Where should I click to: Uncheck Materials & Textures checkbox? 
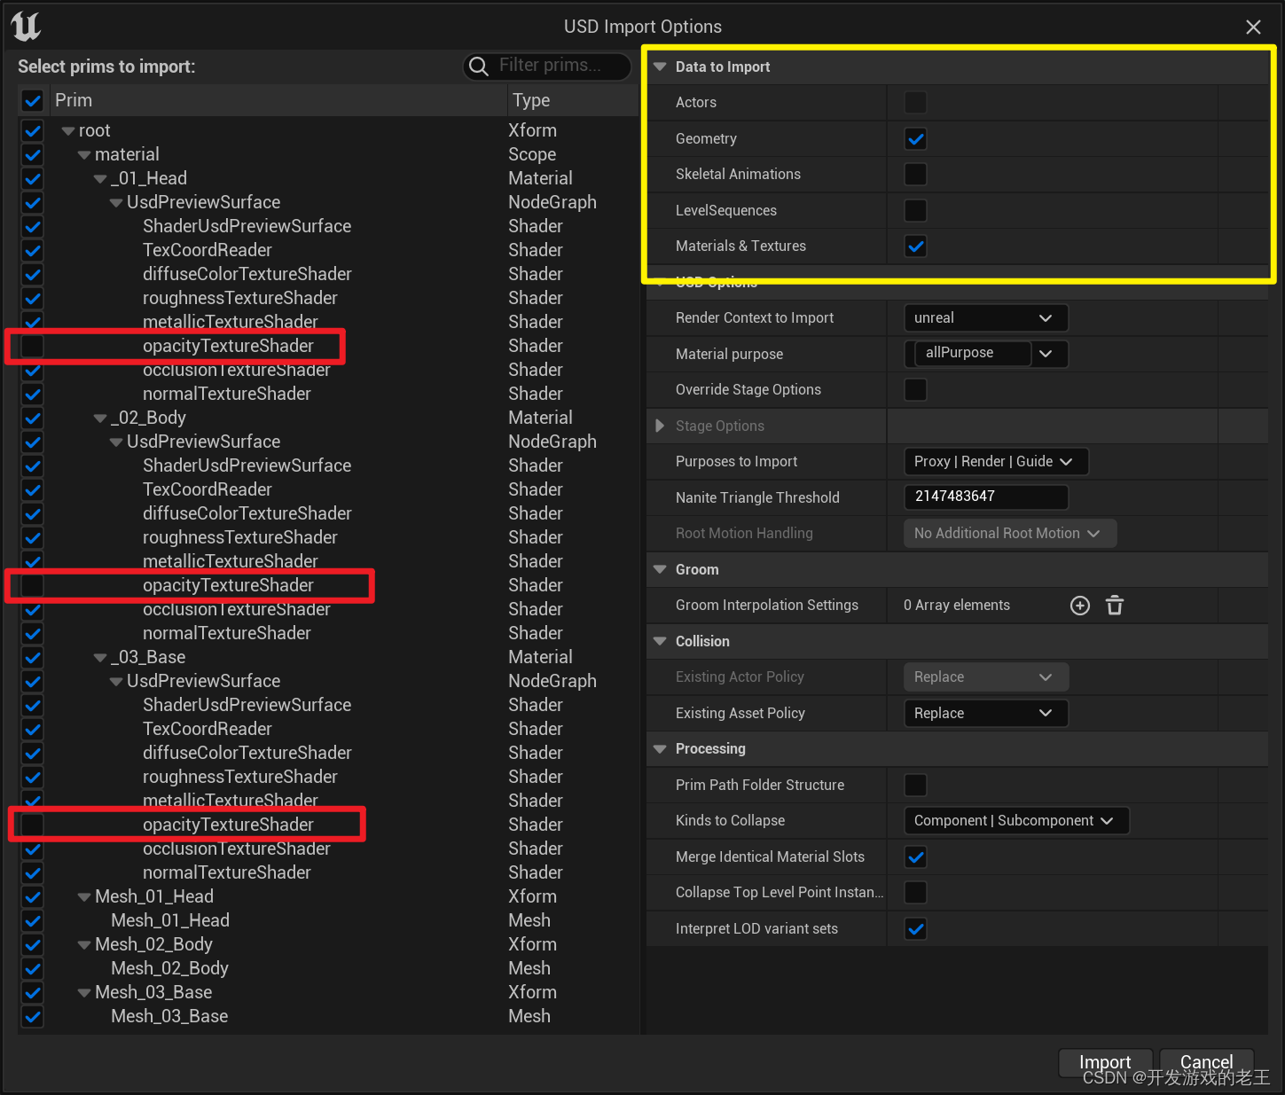coord(915,246)
